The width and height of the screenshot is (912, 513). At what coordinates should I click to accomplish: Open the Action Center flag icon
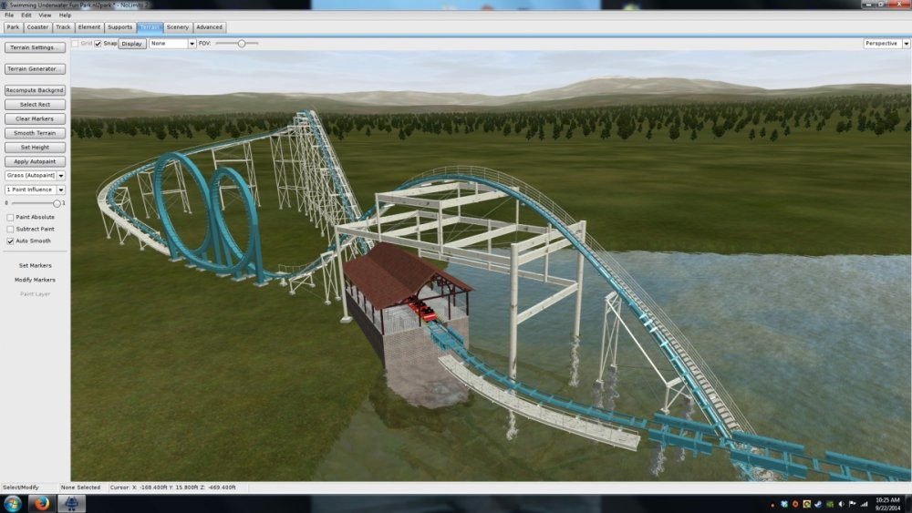(x=852, y=504)
